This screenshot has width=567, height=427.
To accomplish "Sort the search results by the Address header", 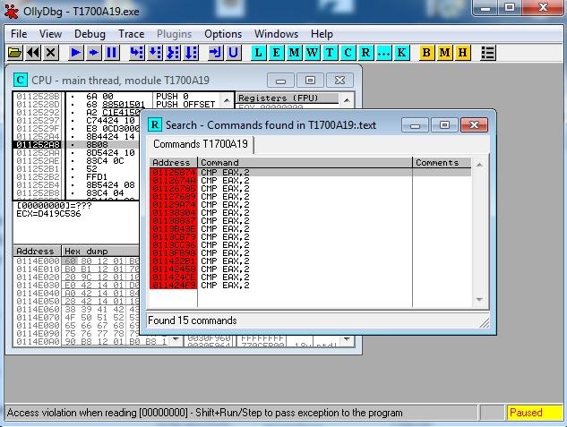I will point(173,163).
